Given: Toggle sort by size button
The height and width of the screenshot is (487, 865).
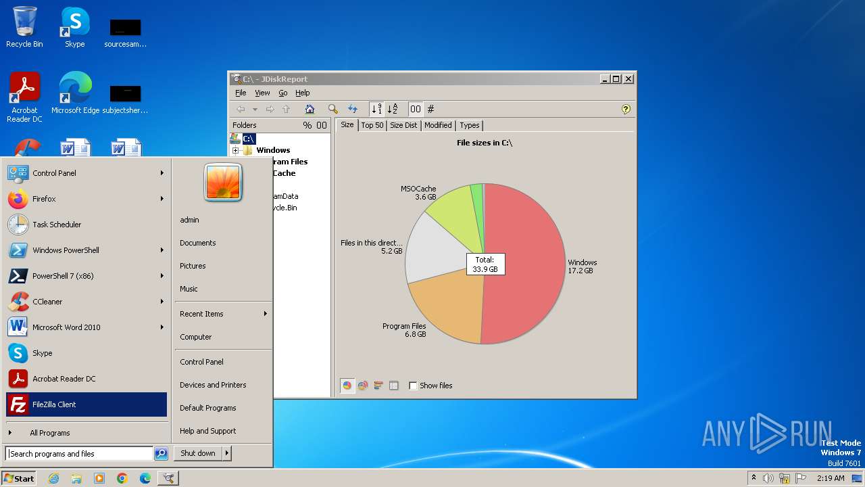Looking at the screenshot, I should click(x=376, y=109).
